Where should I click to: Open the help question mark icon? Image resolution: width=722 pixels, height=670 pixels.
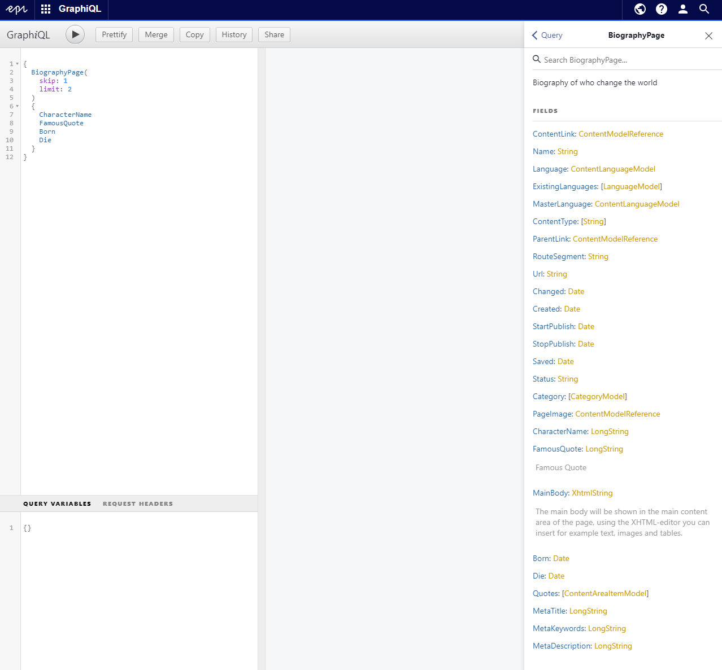tap(662, 9)
